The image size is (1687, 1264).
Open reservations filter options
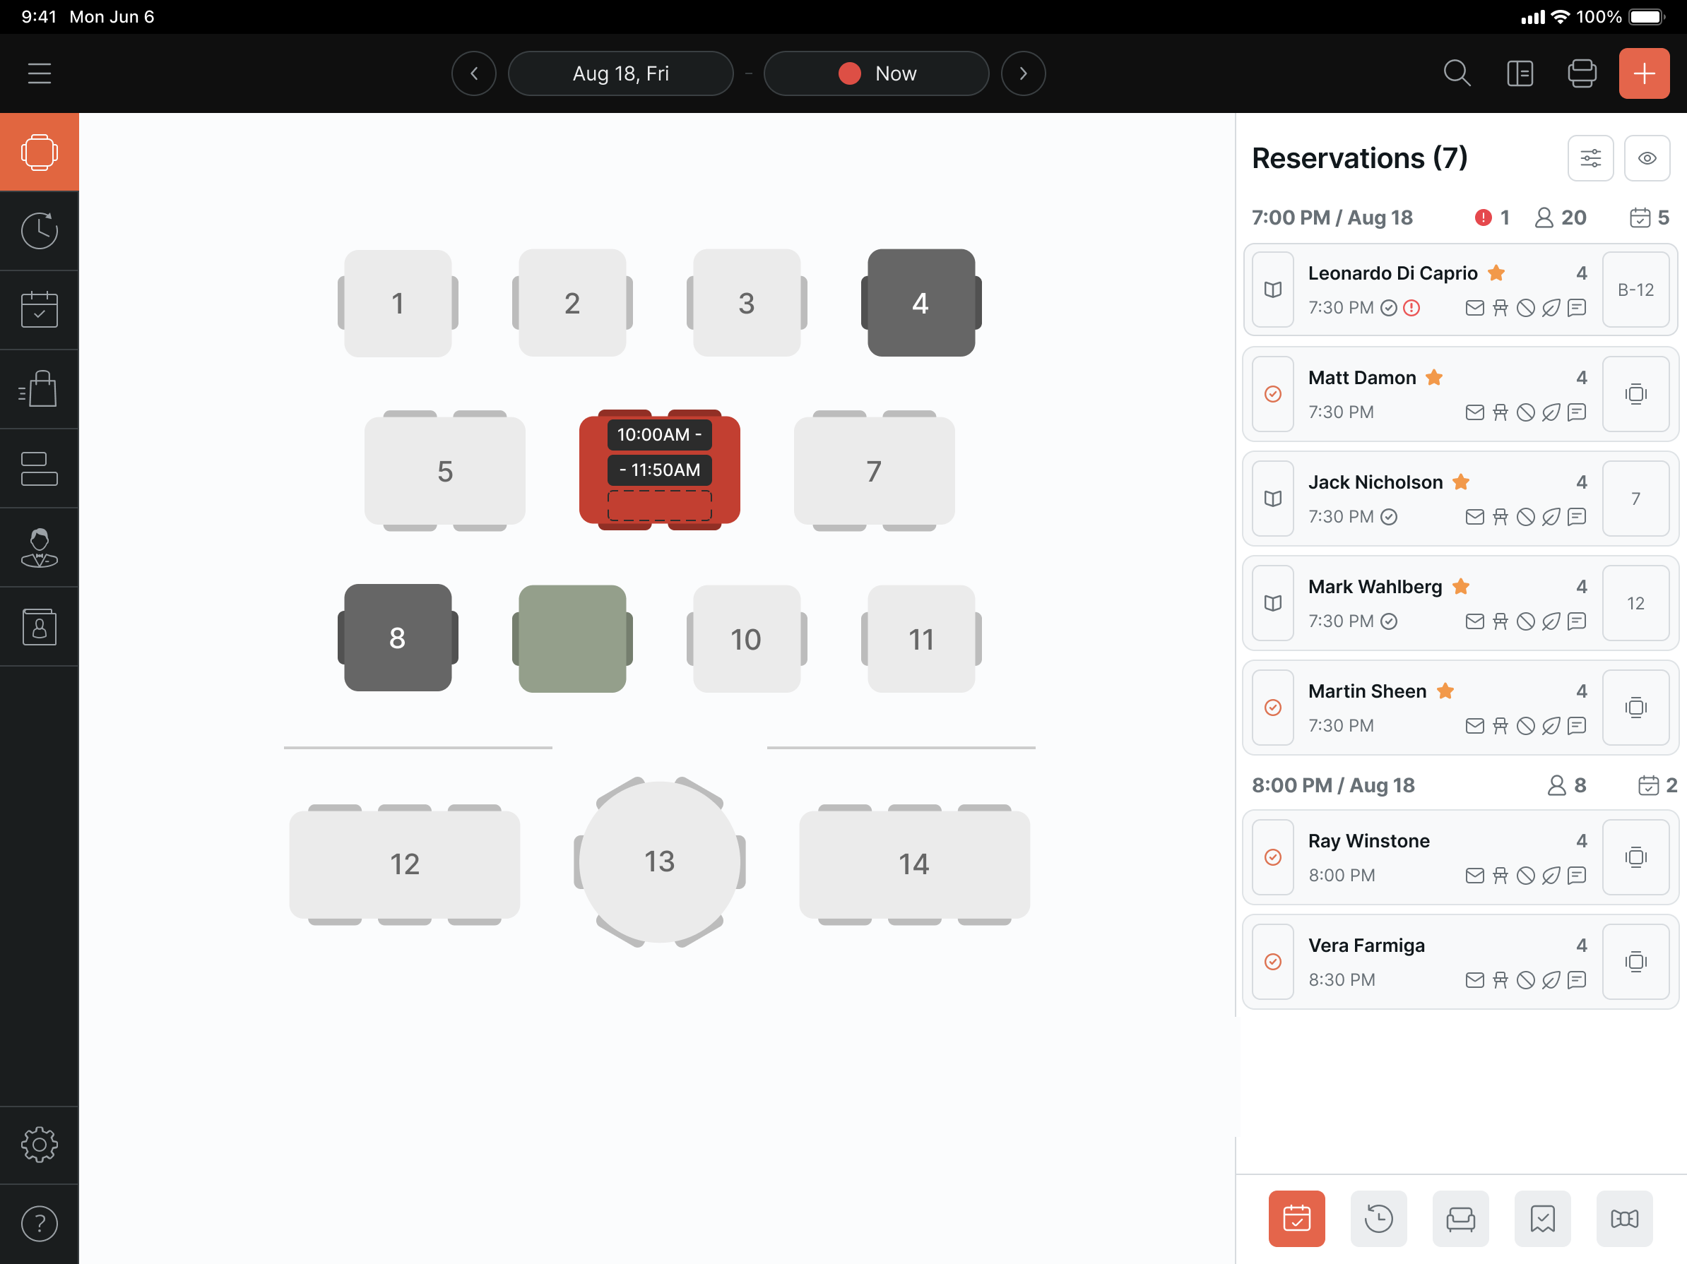pyautogui.click(x=1590, y=157)
